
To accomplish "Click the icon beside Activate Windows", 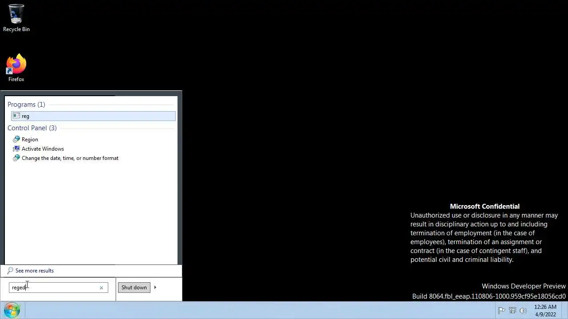I will (16, 148).
